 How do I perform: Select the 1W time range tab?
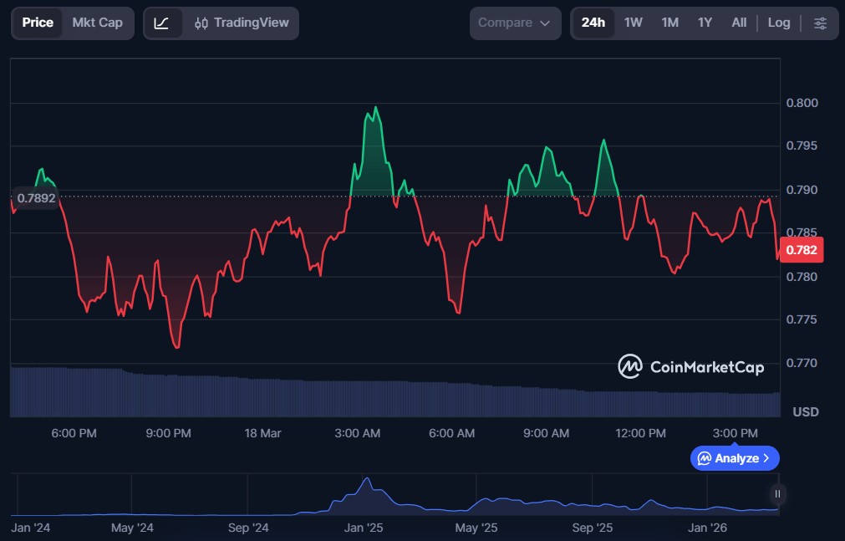[x=634, y=23]
